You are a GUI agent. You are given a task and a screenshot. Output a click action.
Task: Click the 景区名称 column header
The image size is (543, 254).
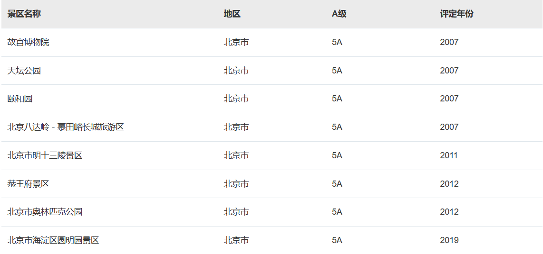click(x=24, y=14)
